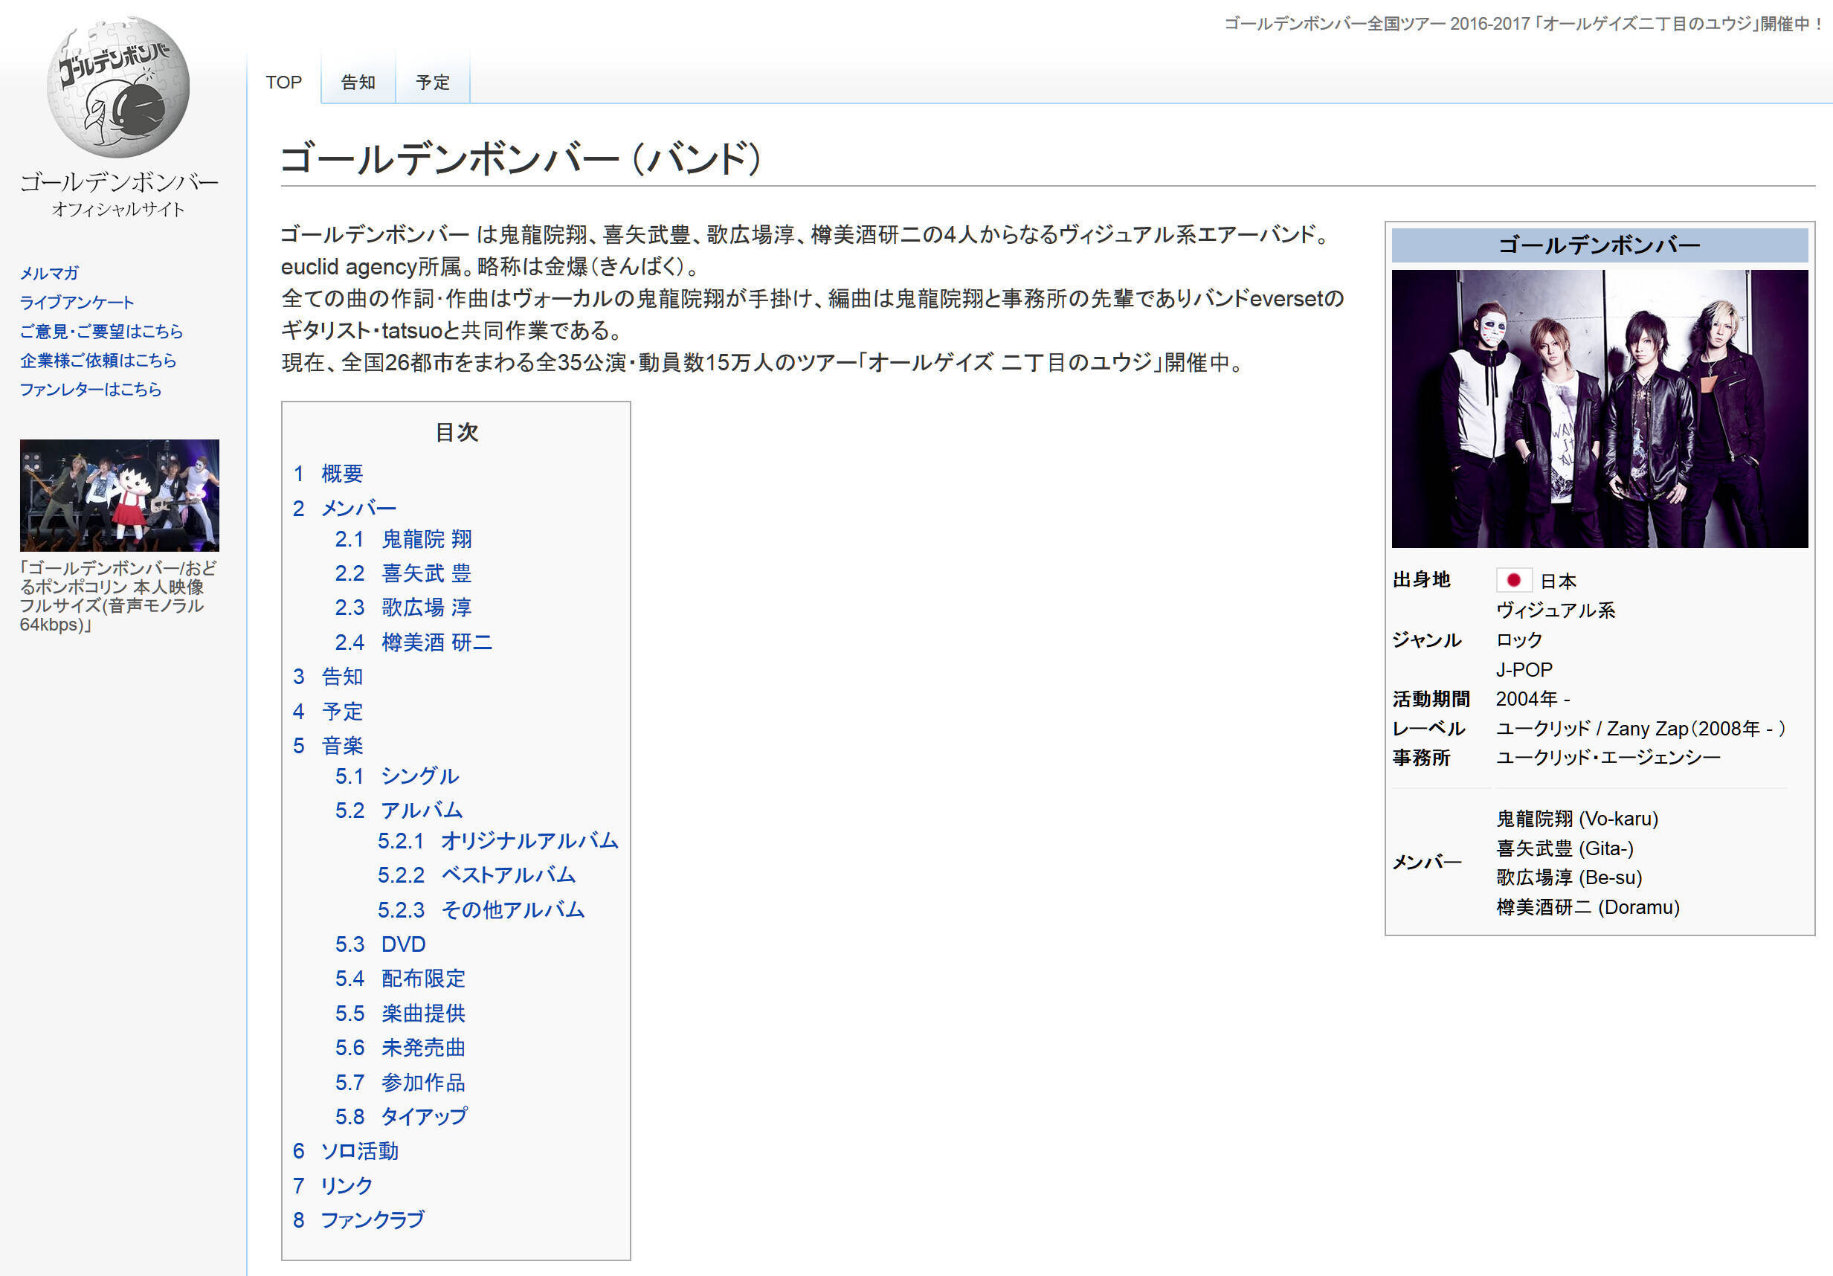
Task: Jump to オリジナルアルバム subsection
Action: click(529, 841)
